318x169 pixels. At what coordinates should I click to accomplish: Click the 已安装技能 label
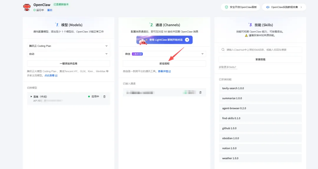pyautogui.click(x=225, y=80)
